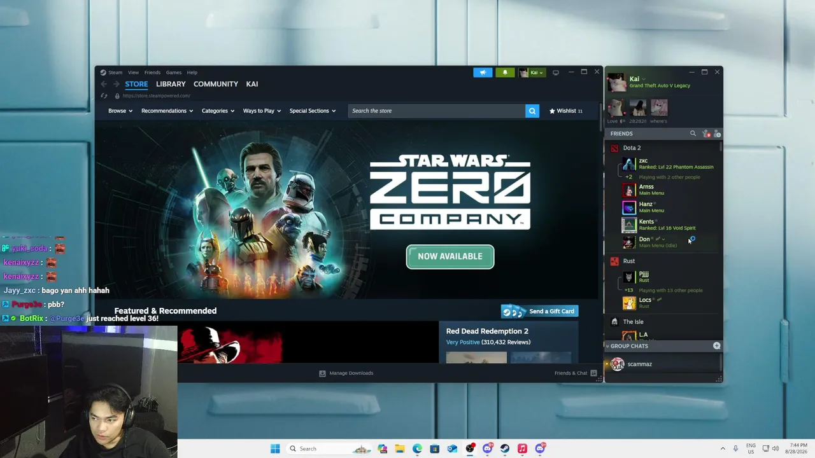Expand the Special Sections dropdown
The width and height of the screenshot is (815, 458).
click(x=313, y=111)
